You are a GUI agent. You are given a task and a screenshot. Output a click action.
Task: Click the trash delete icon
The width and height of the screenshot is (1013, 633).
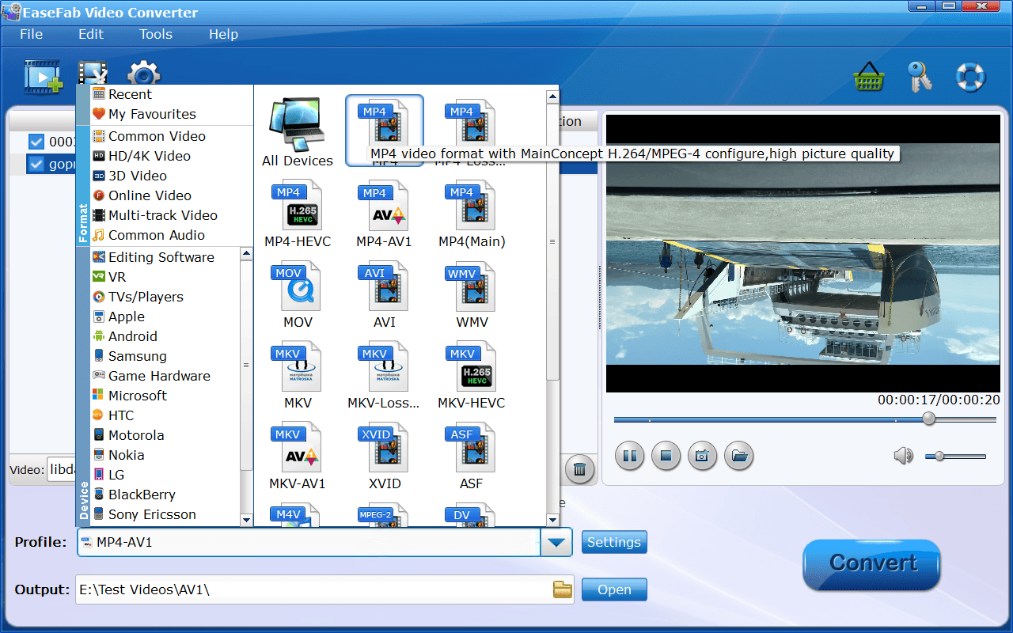[x=579, y=469]
